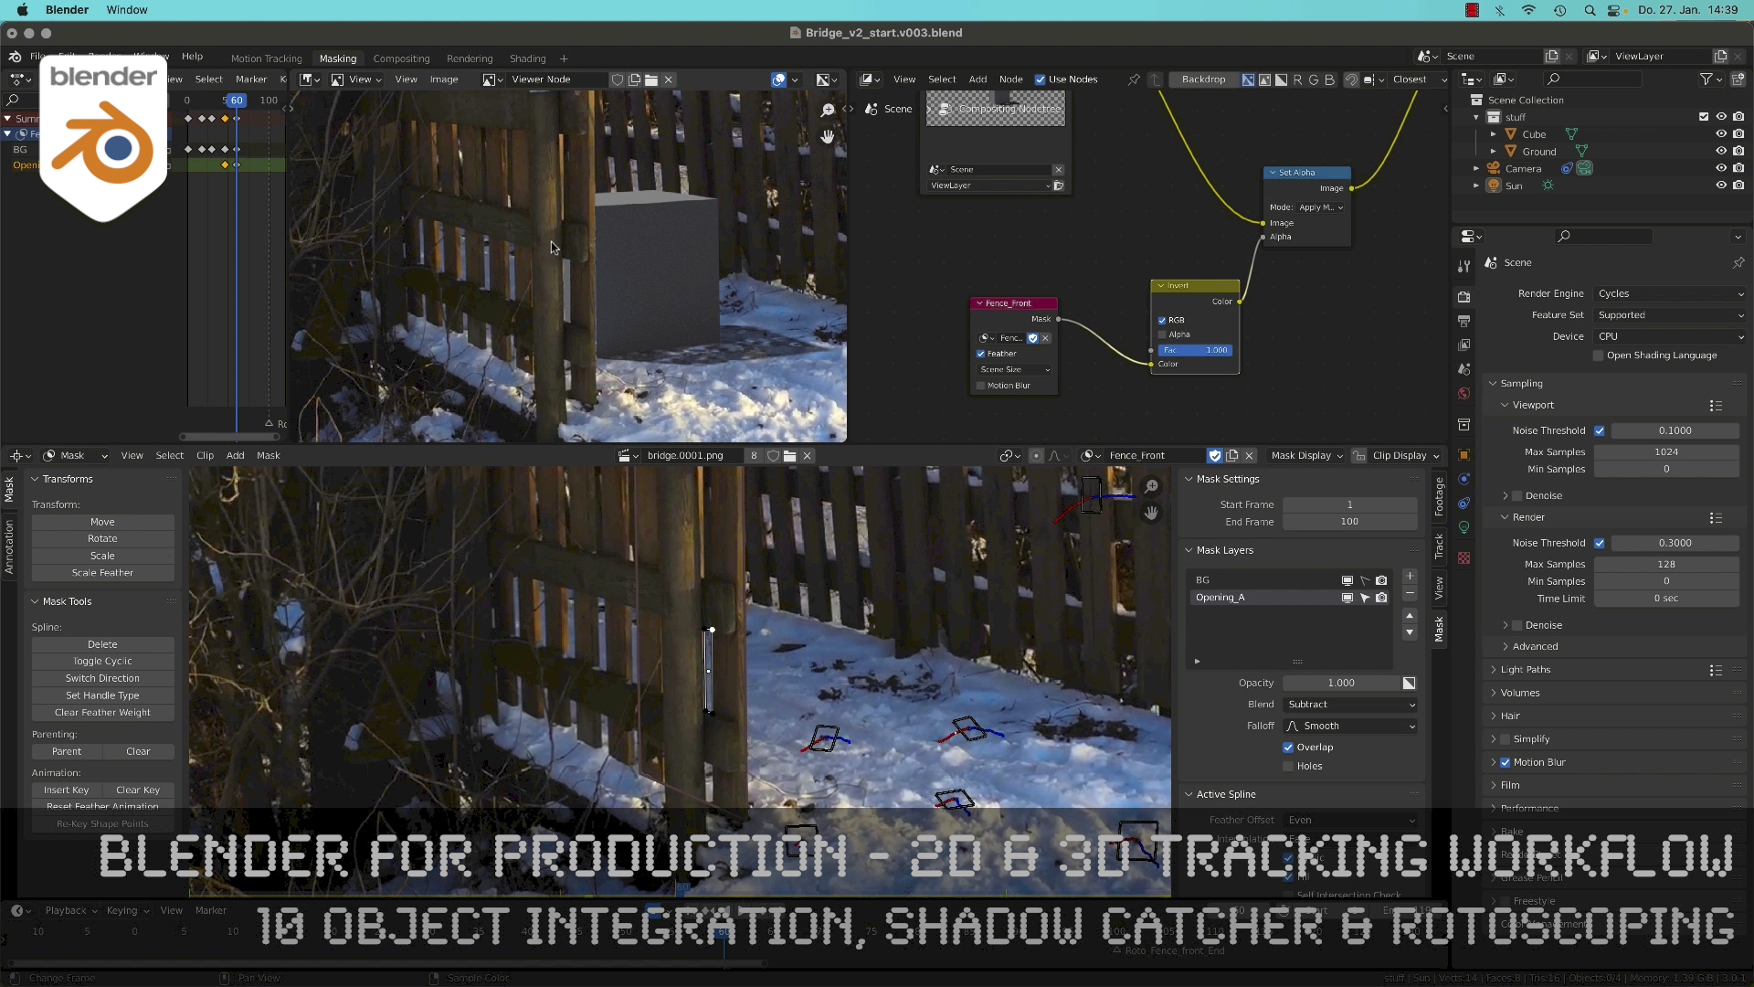Uncheck the Overlap option in Active Spline
This screenshot has height=987, width=1754.
pyautogui.click(x=1289, y=747)
